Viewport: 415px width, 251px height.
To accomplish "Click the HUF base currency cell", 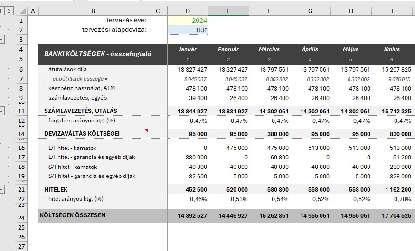I will tap(188, 30).
